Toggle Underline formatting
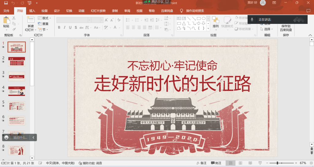Viewport: 314px width, 167px height. (70, 27)
